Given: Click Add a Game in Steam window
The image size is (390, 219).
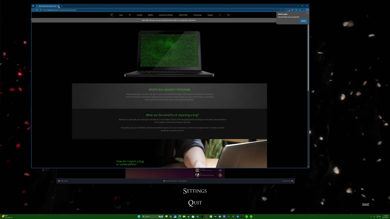Looking at the screenshot, I should (x=63, y=181).
